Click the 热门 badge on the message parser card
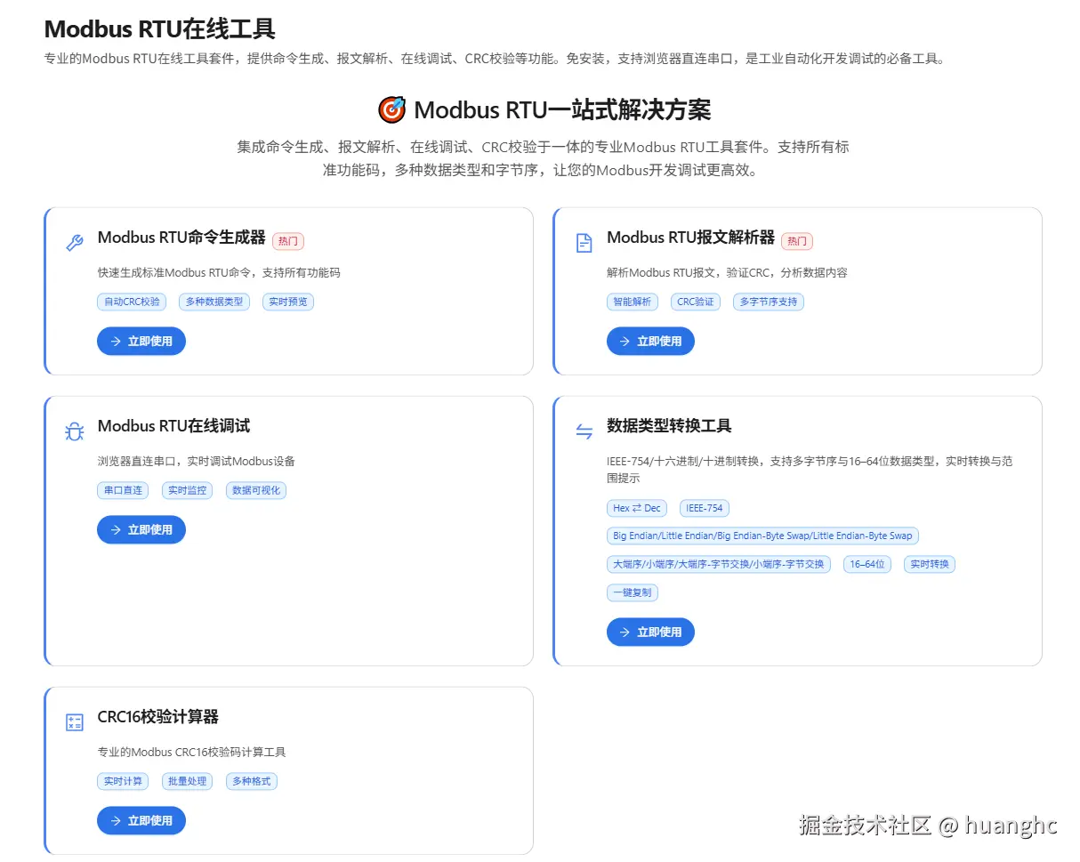 click(797, 241)
